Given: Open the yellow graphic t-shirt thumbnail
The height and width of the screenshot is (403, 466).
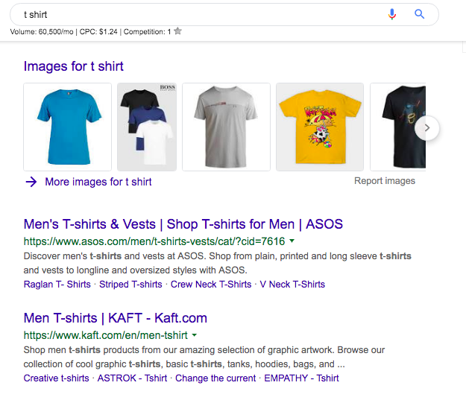Looking at the screenshot, I should click(x=320, y=127).
